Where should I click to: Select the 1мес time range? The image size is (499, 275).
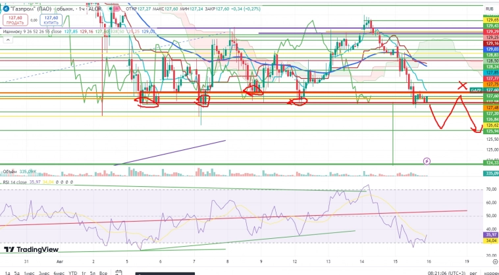point(30,272)
